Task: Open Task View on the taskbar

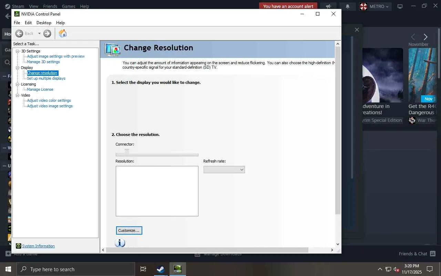Action: click(143, 269)
